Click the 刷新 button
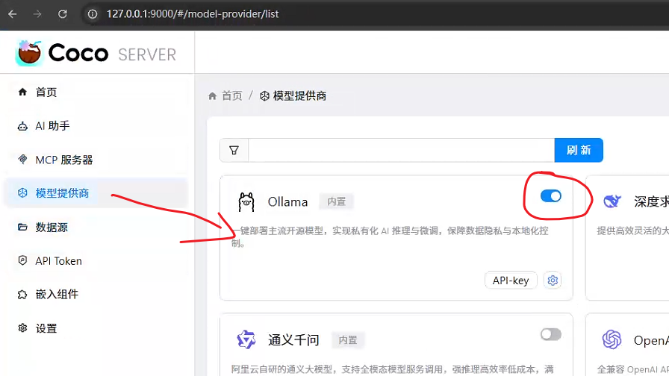This screenshot has width=669, height=376. [579, 150]
